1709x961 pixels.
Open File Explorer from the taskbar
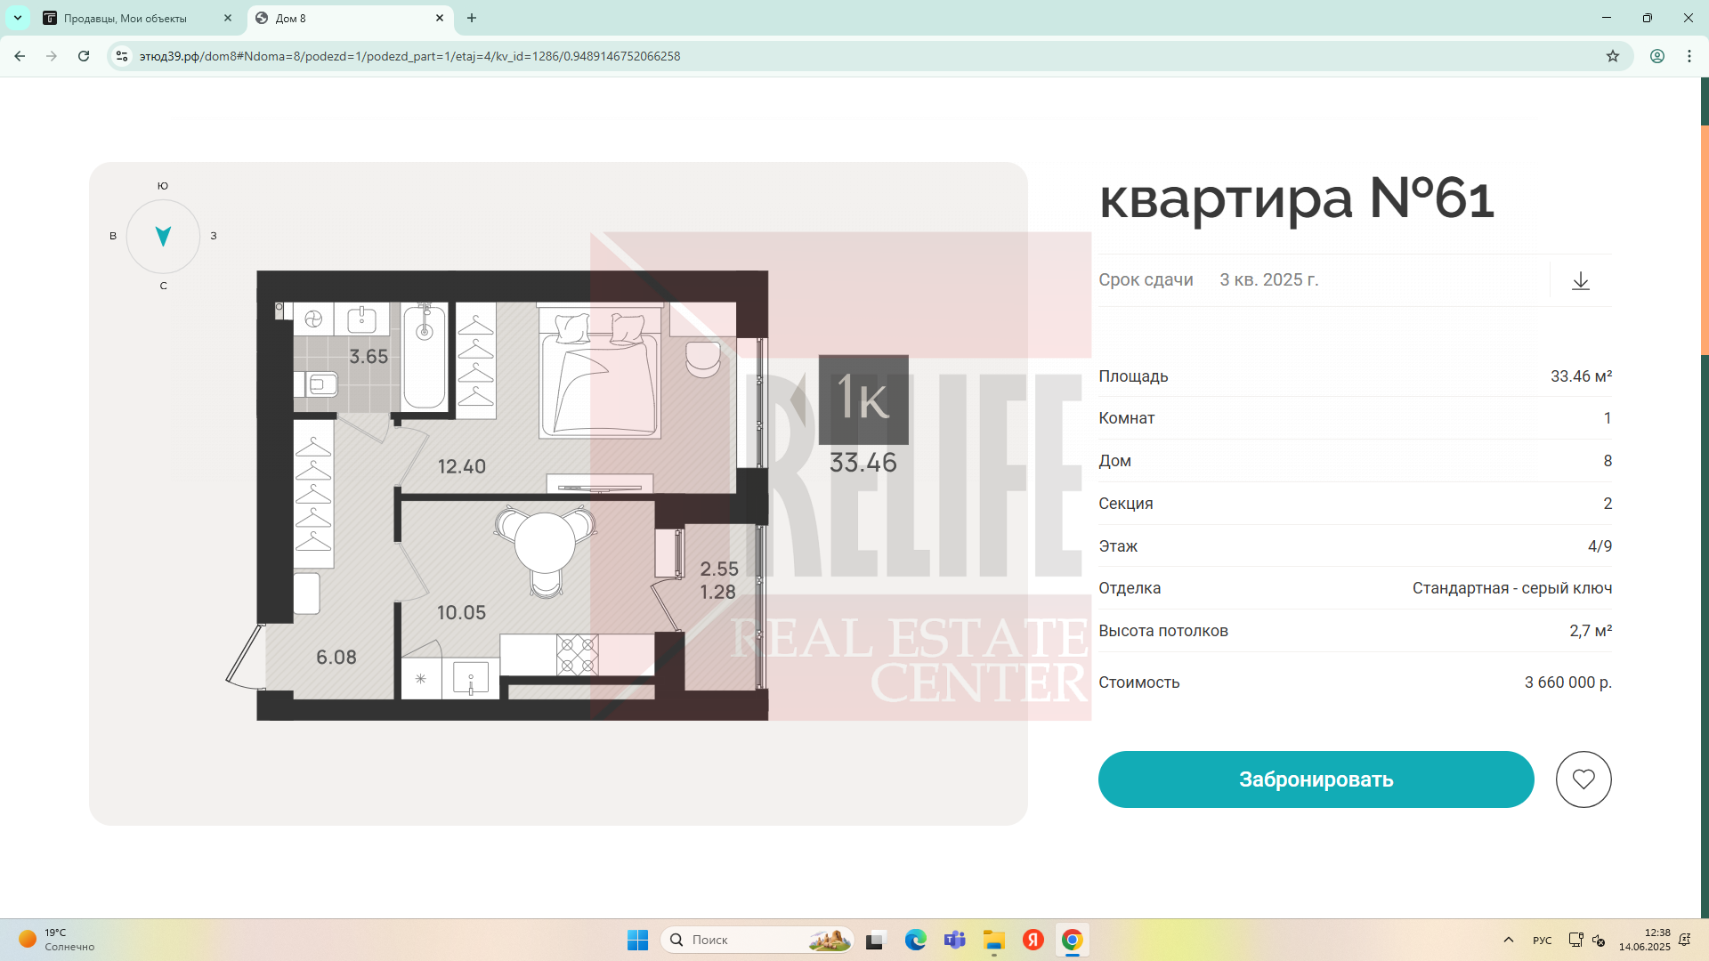coord(993,940)
